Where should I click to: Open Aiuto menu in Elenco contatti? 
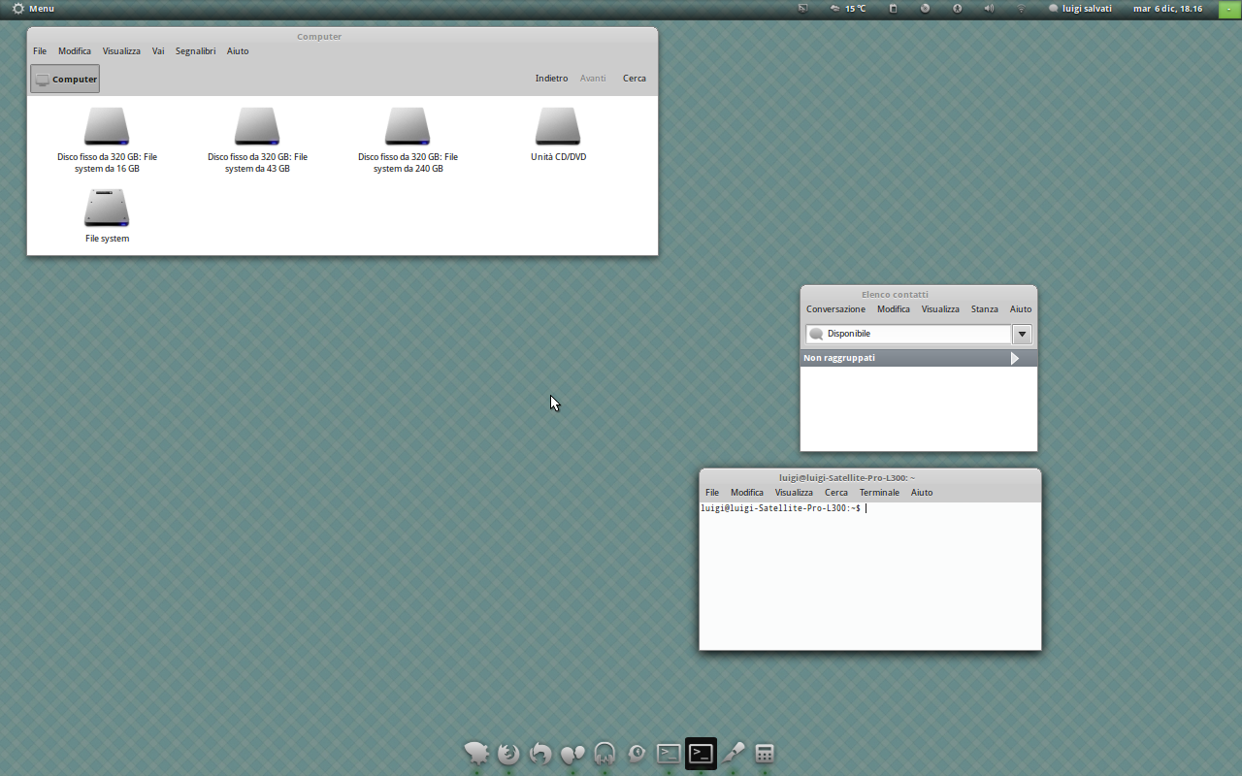click(x=1021, y=309)
